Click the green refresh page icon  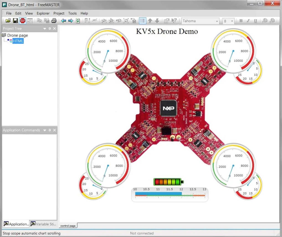pyautogui.click(x=78, y=21)
